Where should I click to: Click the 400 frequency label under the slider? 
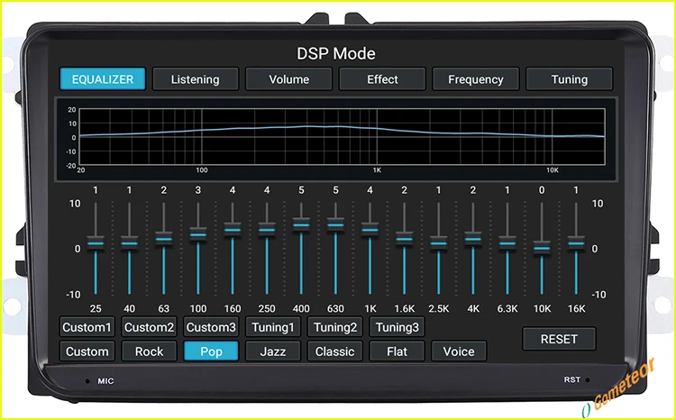pyautogui.click(x=301, y=309)
